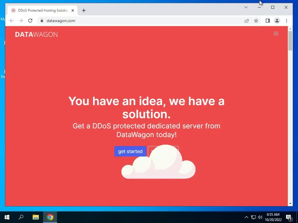Open File Explorer from taskbar
This screenshot has height=223, width=298.
click(x=36, y=217)
